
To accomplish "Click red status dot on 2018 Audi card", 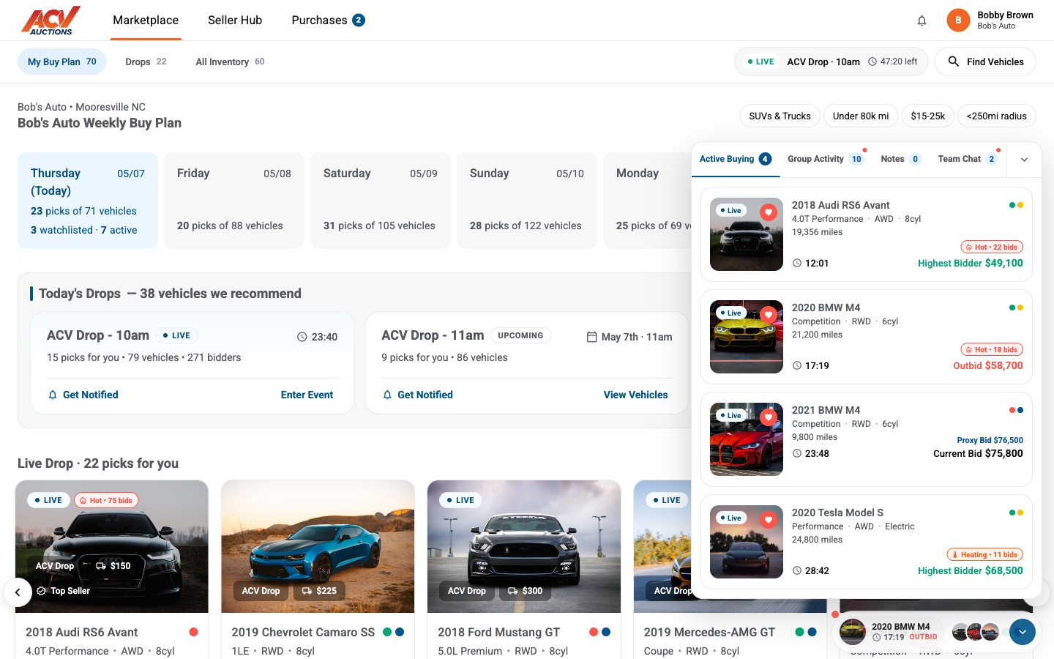I will tap(193, 632).
